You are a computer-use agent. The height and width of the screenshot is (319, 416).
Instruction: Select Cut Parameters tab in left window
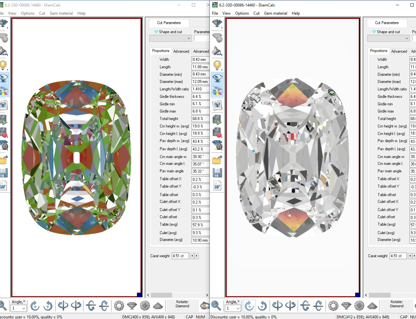pos(169,23)
